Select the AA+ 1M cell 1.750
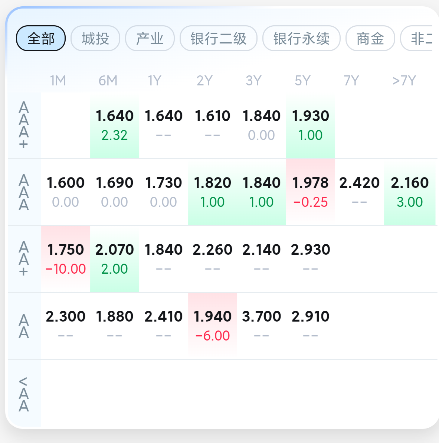 (x=65, y=259)
